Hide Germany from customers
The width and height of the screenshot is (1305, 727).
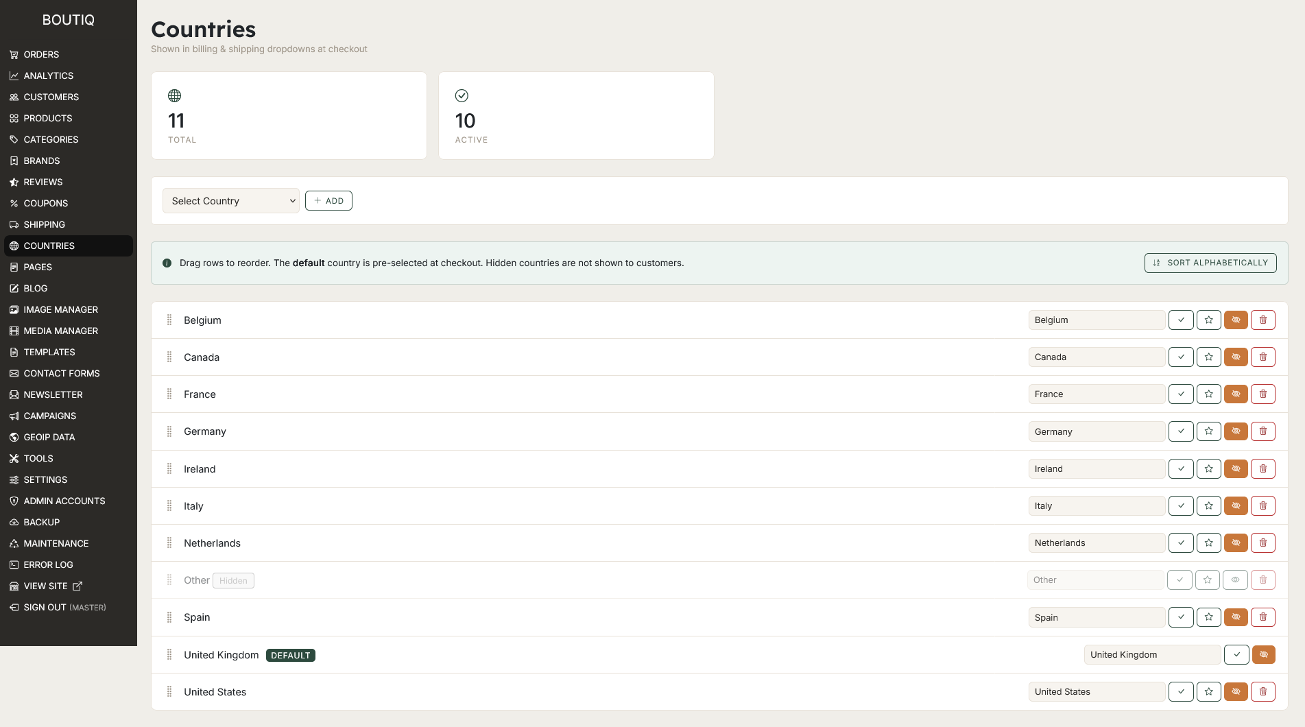[x=1236, y=431]
